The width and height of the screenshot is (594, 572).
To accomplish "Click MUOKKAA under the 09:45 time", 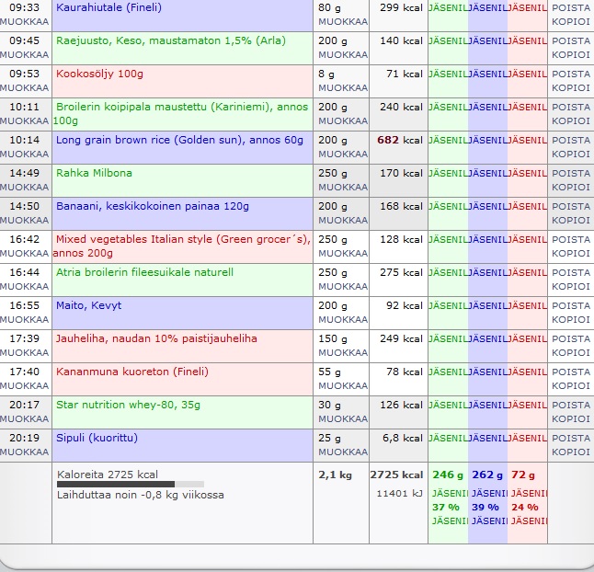I will tap(24, 54).
